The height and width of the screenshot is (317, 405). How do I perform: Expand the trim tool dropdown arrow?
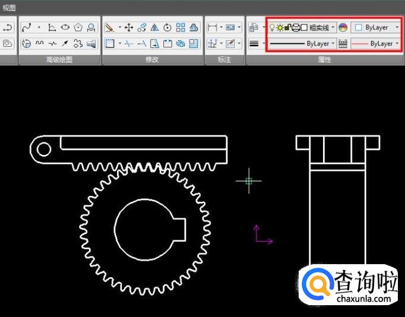[x=120, y=43]
